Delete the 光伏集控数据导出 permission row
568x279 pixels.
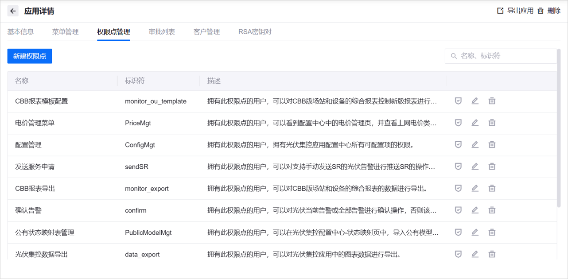[492, 254]
